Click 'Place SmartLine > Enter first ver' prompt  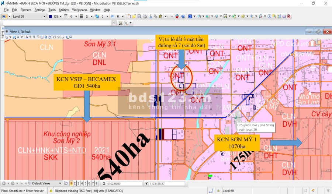tap(22, 191)
